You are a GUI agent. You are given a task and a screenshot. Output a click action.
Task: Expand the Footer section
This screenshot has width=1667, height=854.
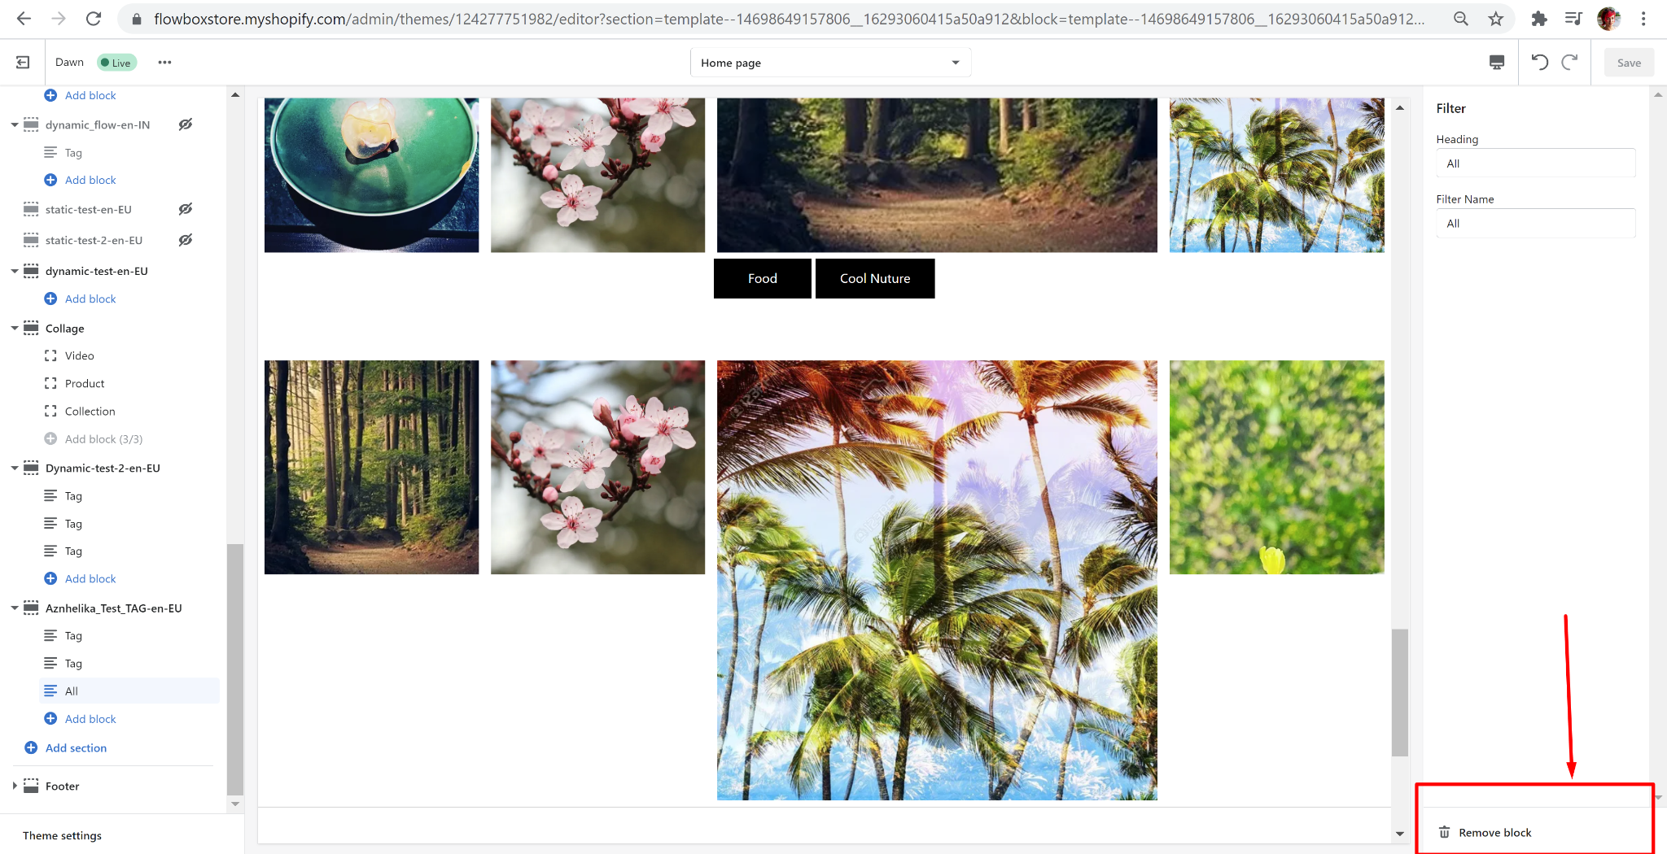pos(15,786)
